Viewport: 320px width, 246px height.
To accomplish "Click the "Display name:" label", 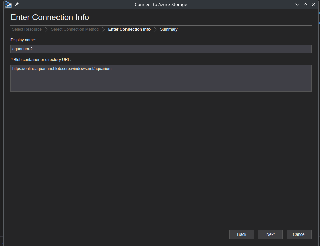I will click(23, 40).
